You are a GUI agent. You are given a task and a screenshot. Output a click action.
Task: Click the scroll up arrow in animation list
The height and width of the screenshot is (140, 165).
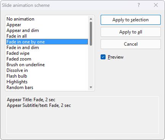click(91, 19)
